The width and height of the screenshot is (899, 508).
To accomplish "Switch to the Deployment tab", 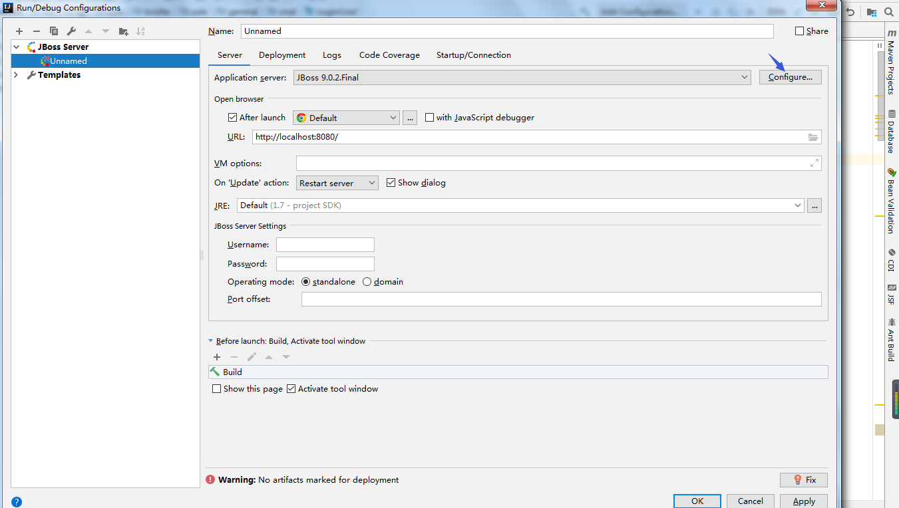I will (x=282, y=55).
